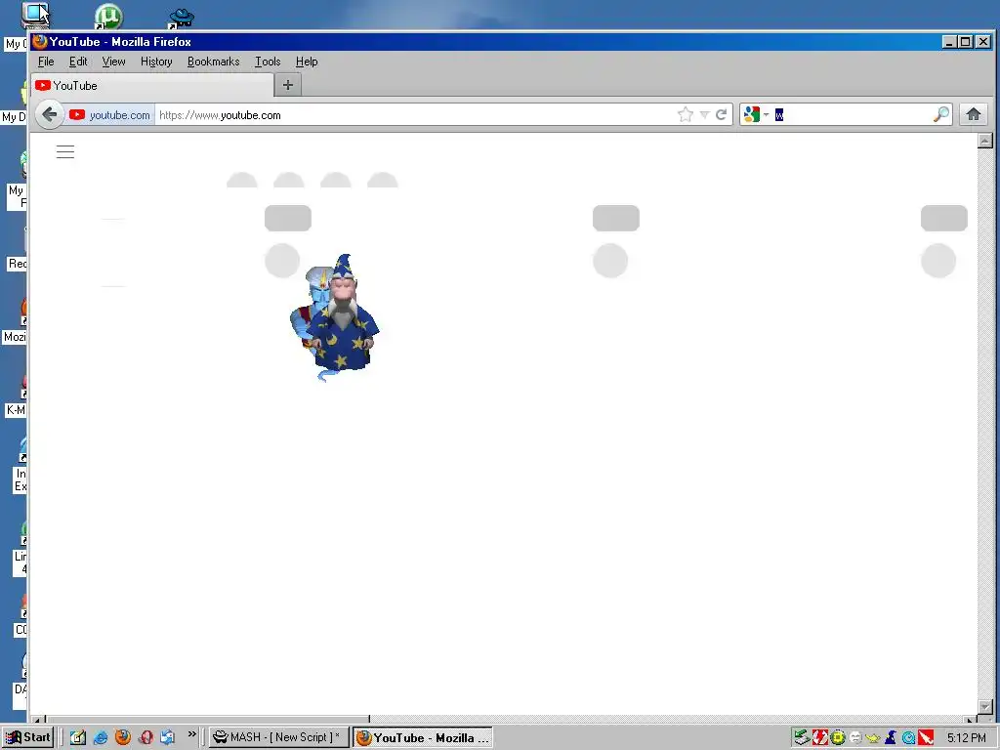This screenshot has height=750, width=1000.
Task: Click horizontal scrollbar left arrow
Action: (38, 719)
